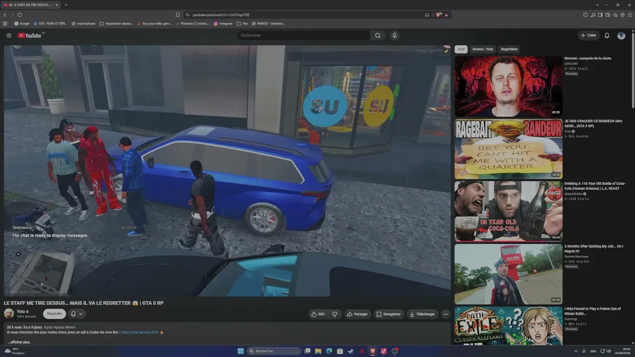The image size is (635, 357).
Task: Select the 'Regardées' filter chip
Action: (x=509, y=49)
